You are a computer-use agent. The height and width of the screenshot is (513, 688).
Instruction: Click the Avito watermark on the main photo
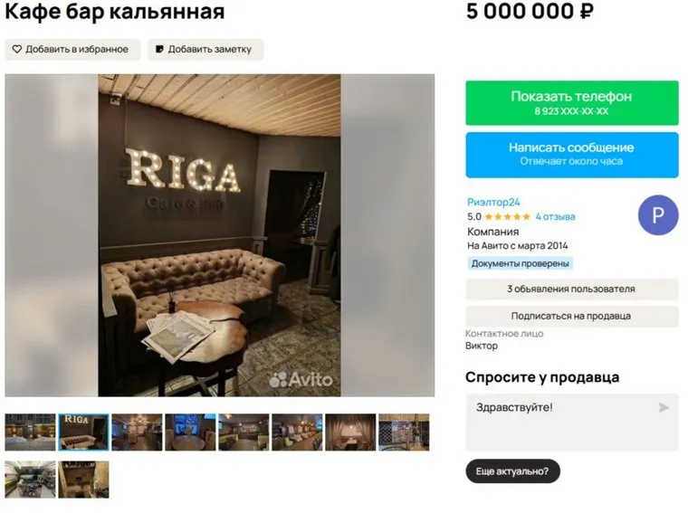[x=301, y=380]
